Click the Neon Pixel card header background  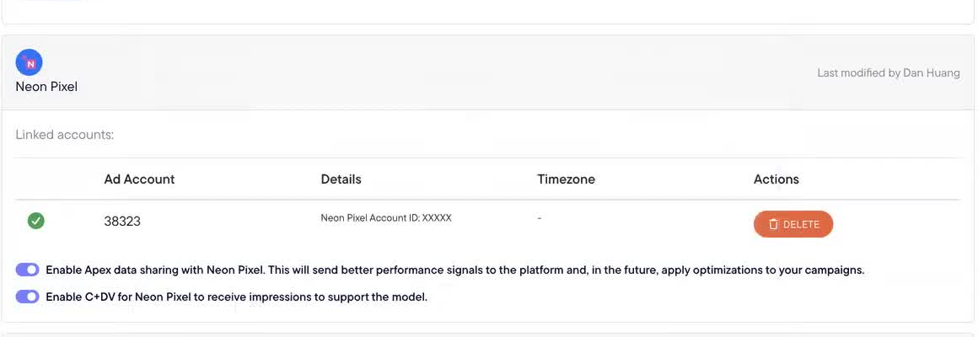tap(488, 73)
